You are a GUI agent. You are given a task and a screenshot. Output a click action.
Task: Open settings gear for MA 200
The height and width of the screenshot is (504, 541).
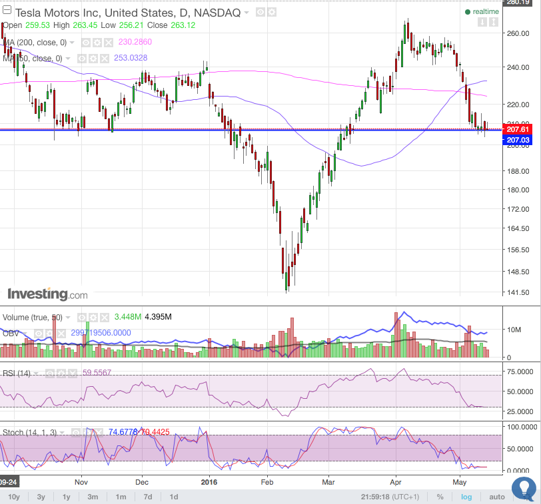click(x=97, y=43)
